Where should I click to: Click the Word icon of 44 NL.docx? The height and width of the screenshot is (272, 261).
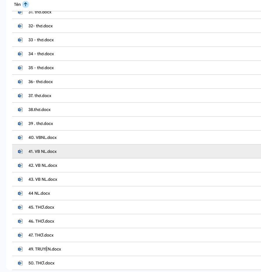coord(20,193)
